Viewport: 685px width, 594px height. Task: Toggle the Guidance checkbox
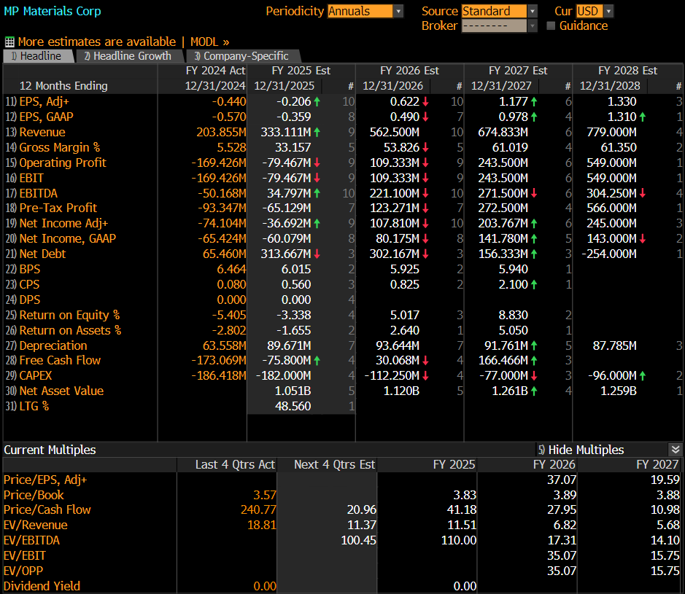pyautogui.click(x=551, y=26)
